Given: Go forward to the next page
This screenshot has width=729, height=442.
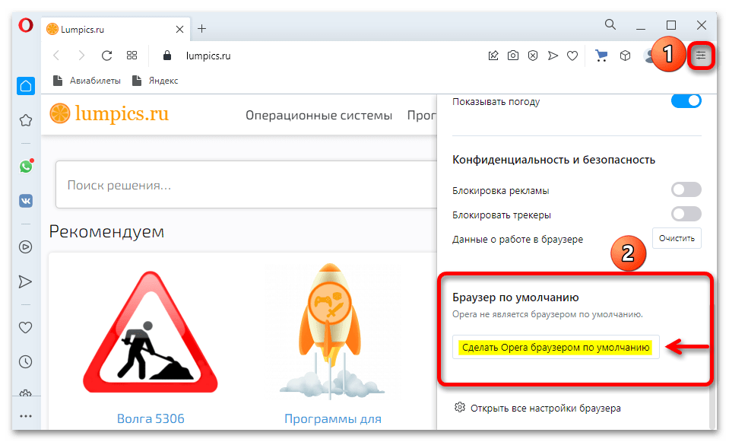Looking at the screenshot, I should coord(81,56).
